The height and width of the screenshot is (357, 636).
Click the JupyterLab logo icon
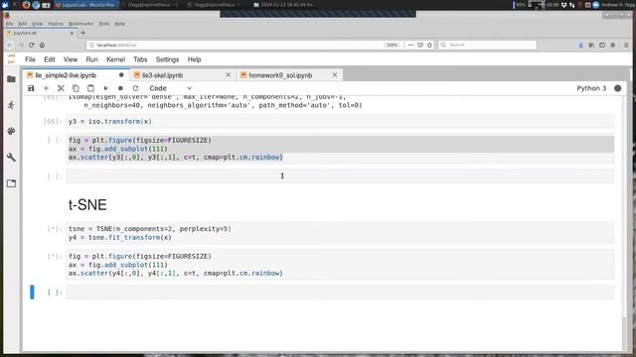point(11,59)
